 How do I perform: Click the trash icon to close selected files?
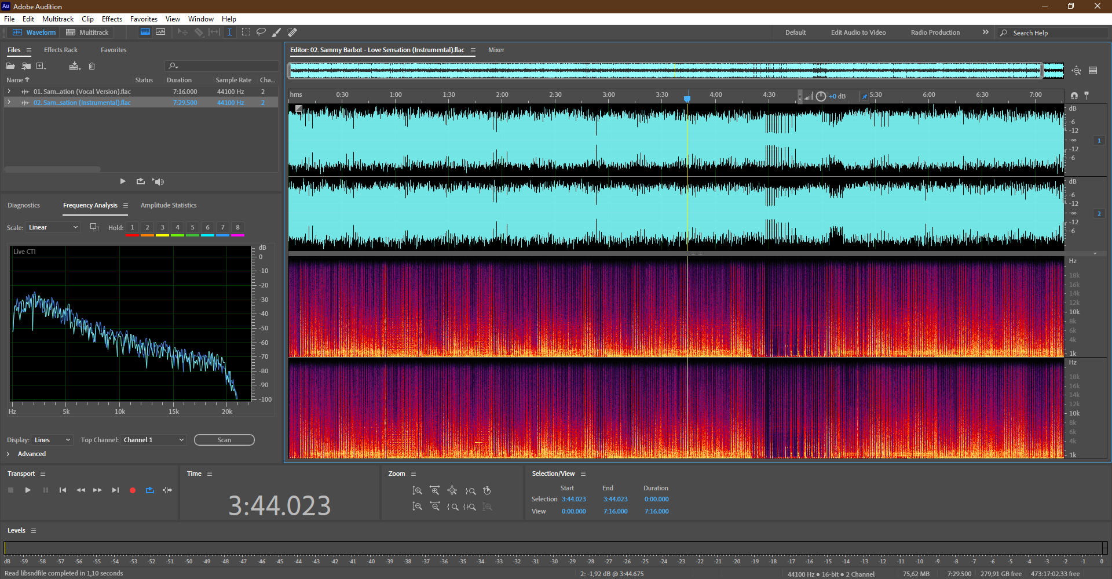[x=92, y=66]
